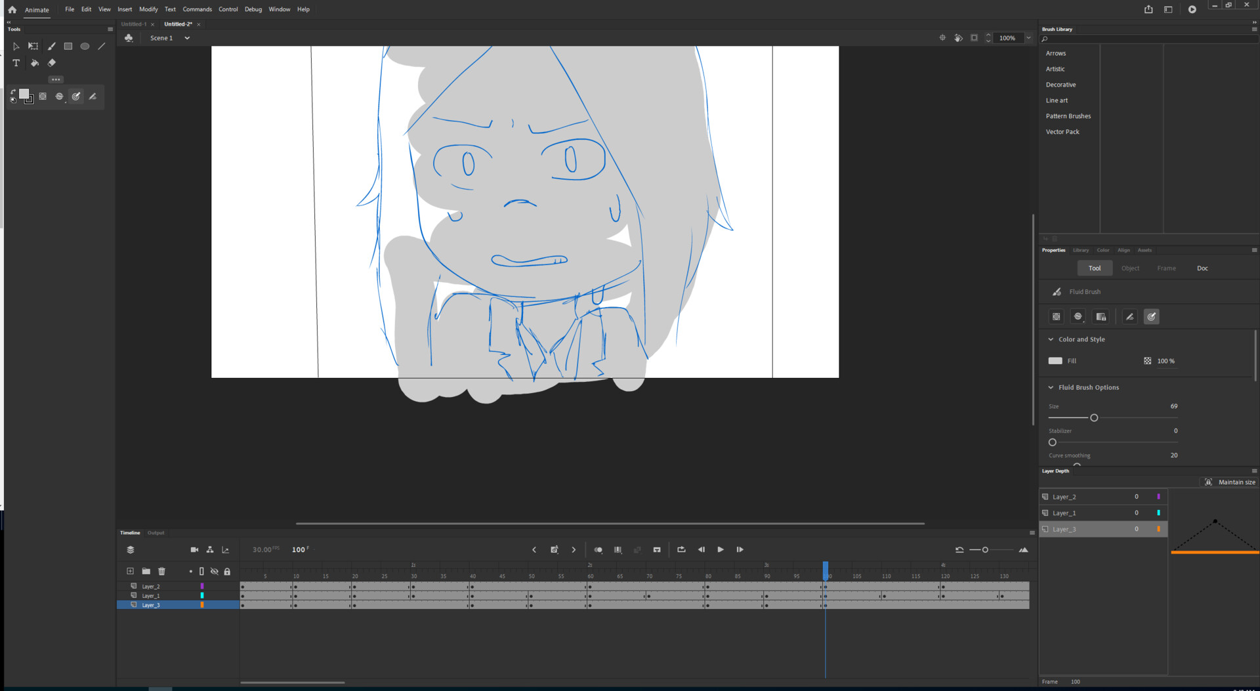Select the Paint Bucket tool
Image resolution: width=1260 pixels, height=691 pixels.
click(34, 63)
